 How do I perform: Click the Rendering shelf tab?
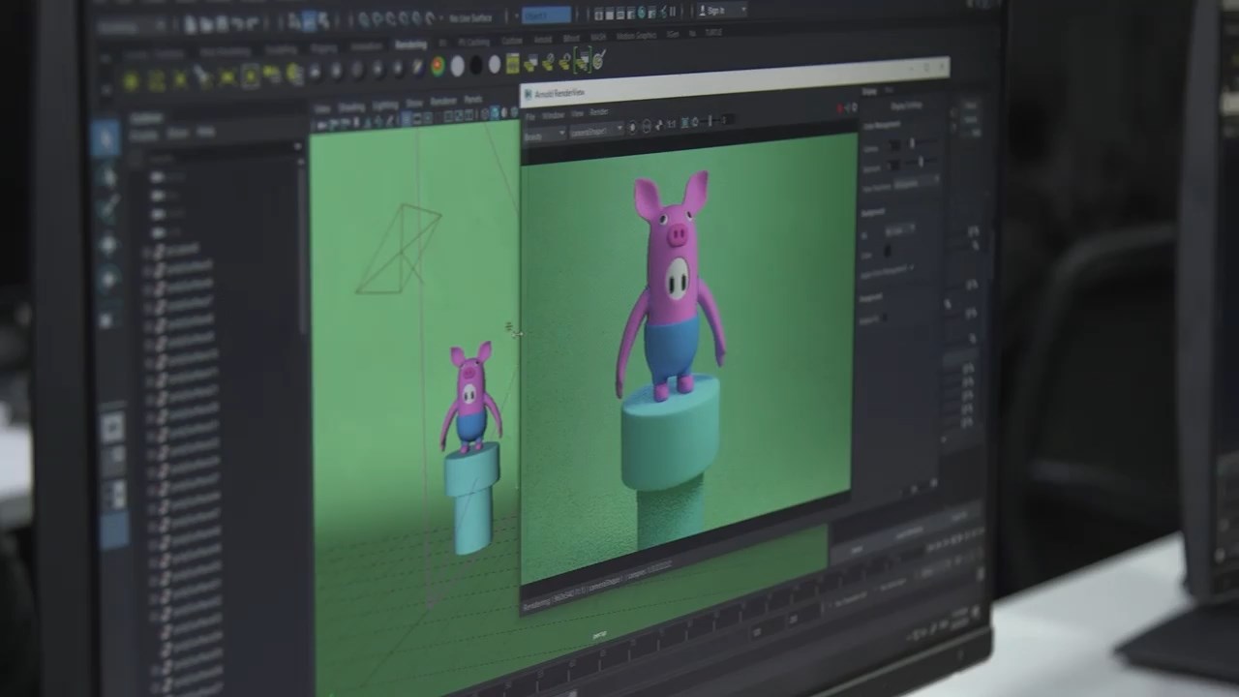pos(410,45)
